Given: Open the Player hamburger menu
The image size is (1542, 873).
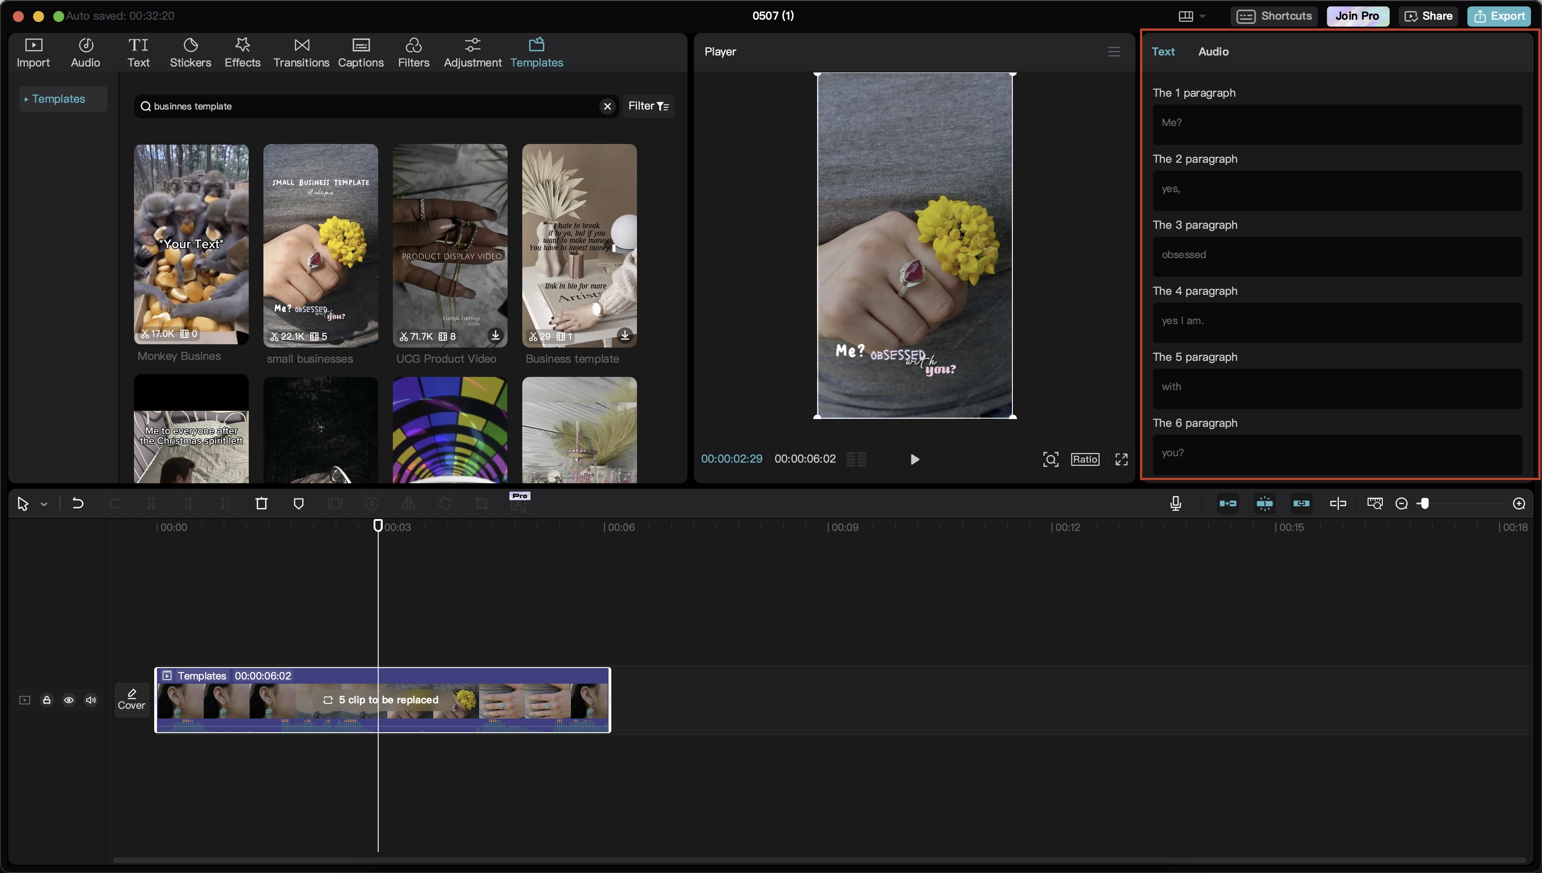Looking at the screenshot, I should pyautogui.click(x=1114, y=51).
